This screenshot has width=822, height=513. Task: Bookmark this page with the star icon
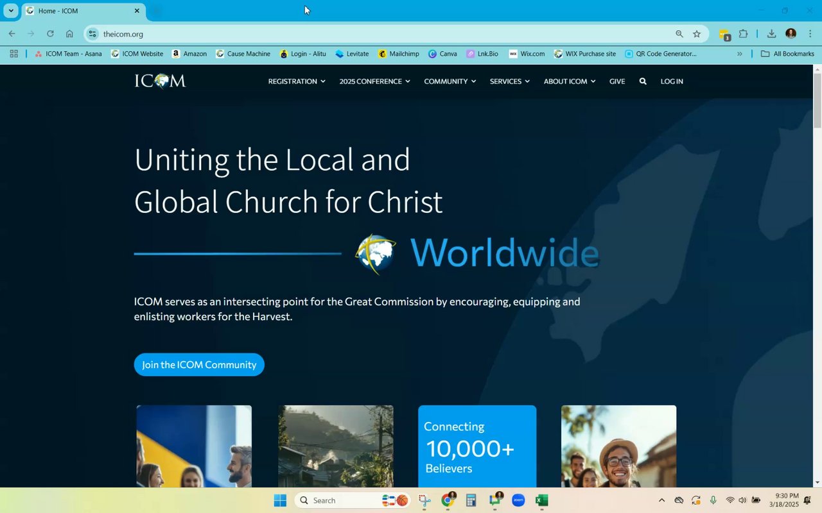point(697,34)
